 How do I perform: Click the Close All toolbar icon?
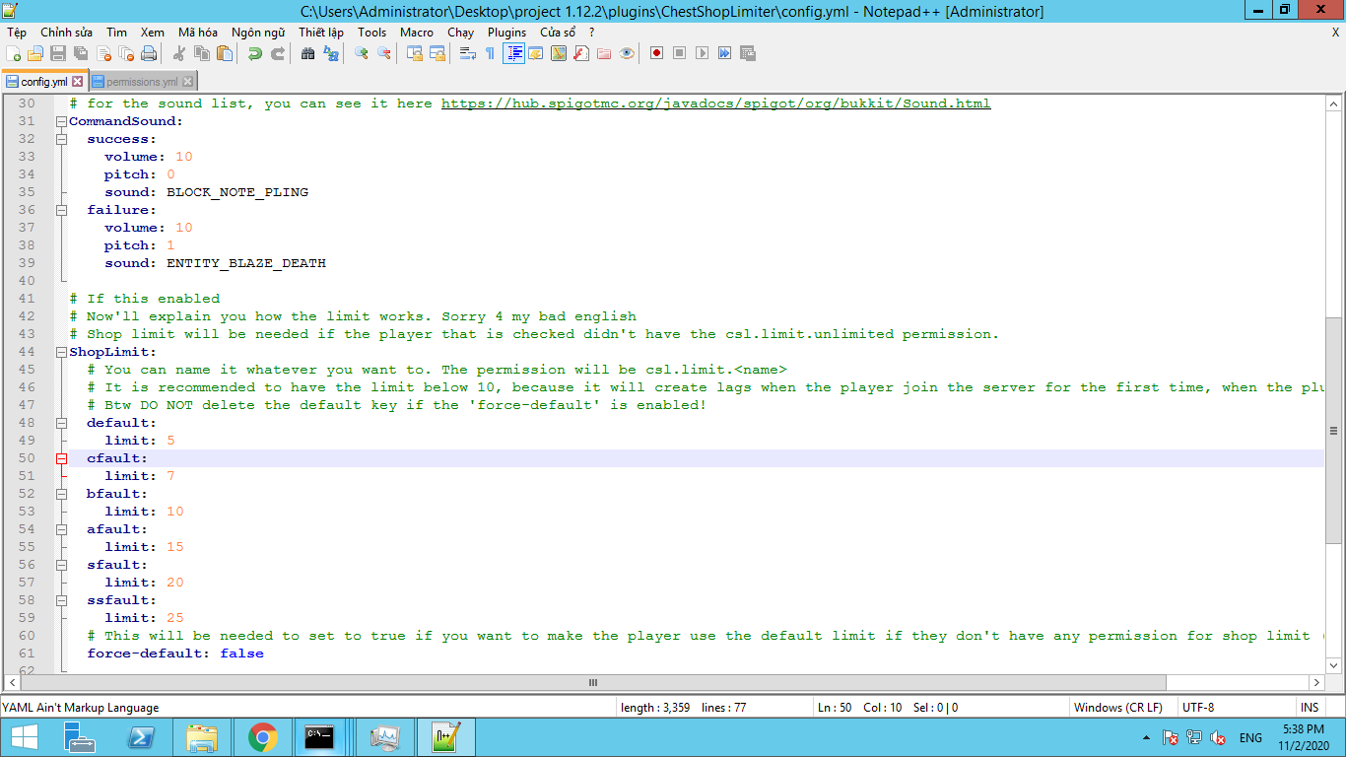pos(126,53)
